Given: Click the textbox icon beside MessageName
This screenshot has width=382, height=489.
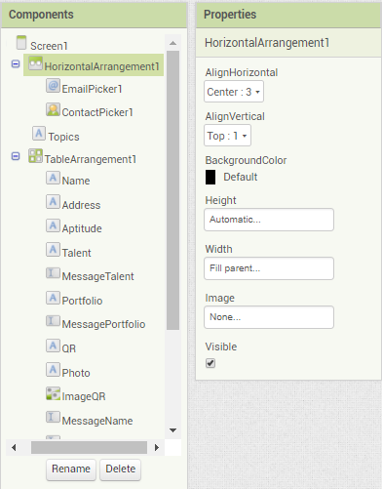Looking at the screenshot, I should click(53, 417).
